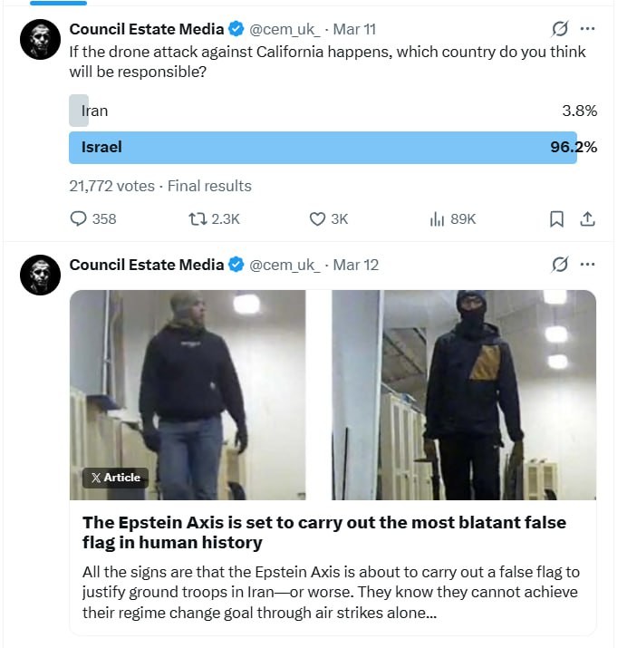Open profile avatar on the Mar 12 post
627x648 pixels.
point(40,274)
